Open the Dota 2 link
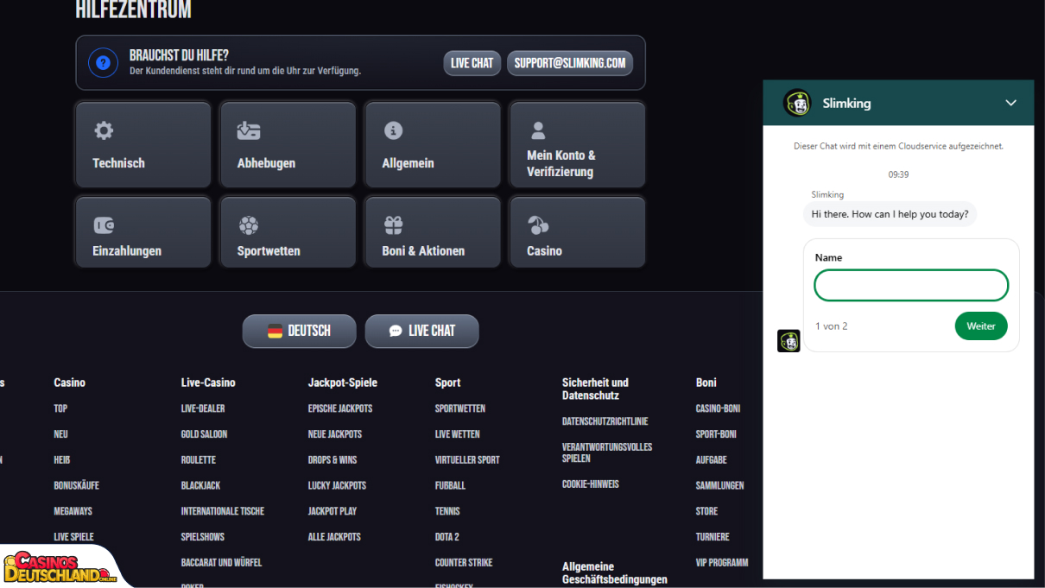Screen dimensions: 1045x588 coord(447,537)
